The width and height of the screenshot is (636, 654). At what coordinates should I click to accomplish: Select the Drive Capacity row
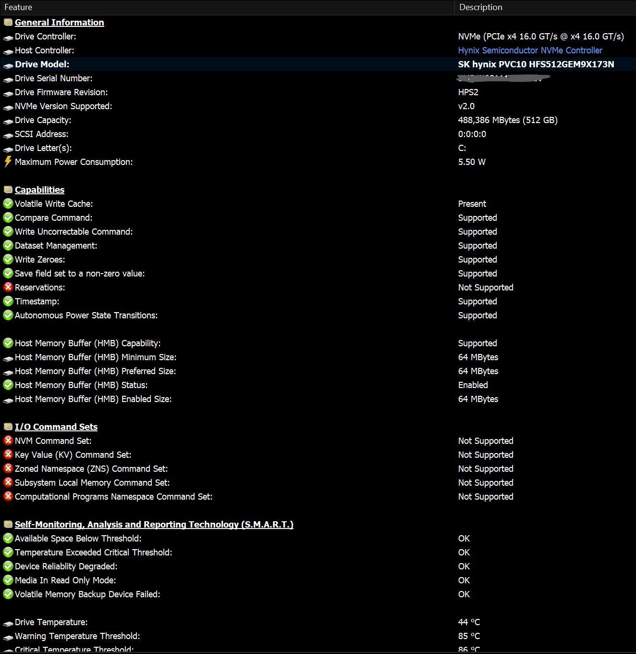pos(318,120)
